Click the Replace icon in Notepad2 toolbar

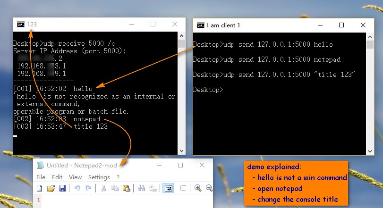[153, 188]
